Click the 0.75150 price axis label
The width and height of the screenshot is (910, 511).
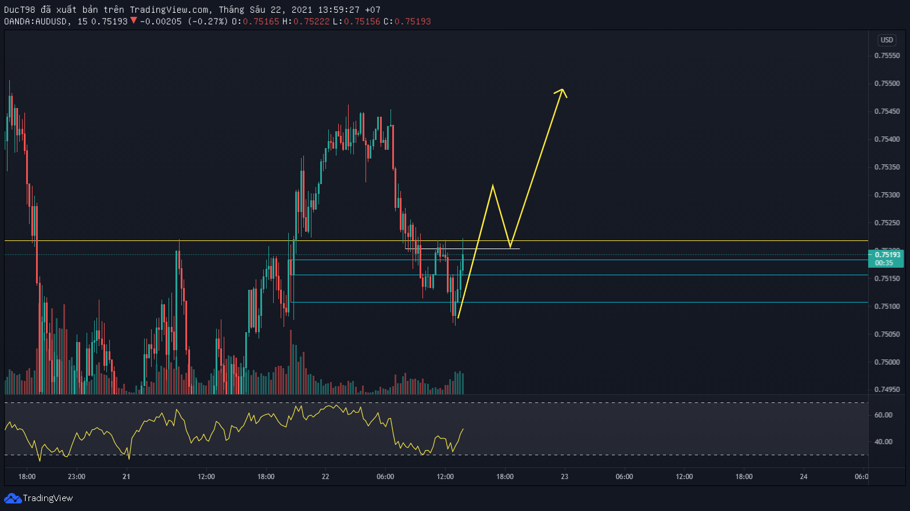(887, 279)
